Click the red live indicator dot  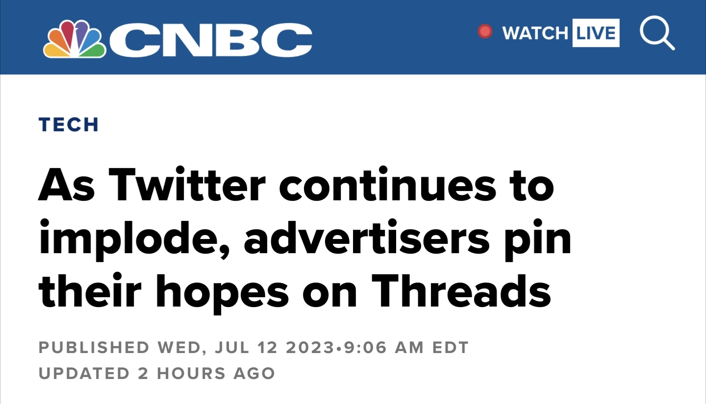pyautogui.click(x=485, y=32)
